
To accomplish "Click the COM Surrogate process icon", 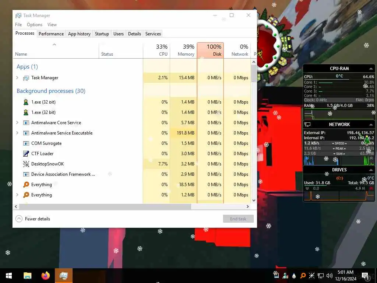I will coord(26,143).
